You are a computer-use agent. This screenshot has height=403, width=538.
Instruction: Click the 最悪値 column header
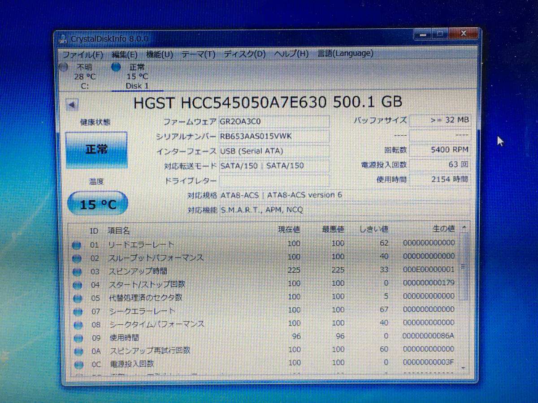click(x=333, y=229)
